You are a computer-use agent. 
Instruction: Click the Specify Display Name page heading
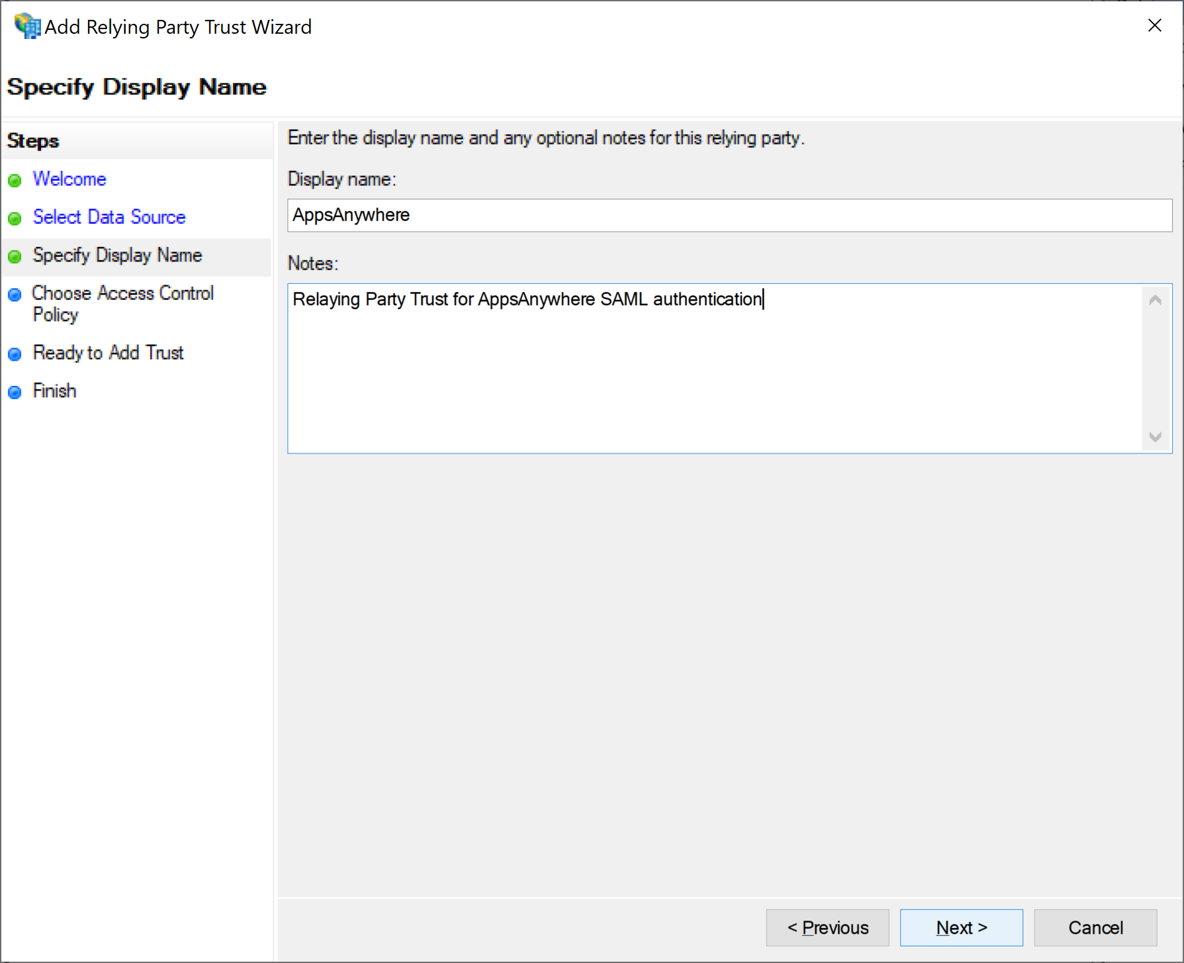click(137, 87)
